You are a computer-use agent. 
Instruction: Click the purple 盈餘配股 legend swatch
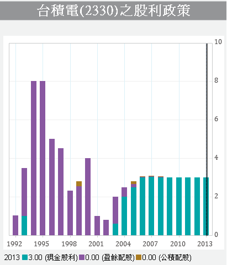(82, 257)
